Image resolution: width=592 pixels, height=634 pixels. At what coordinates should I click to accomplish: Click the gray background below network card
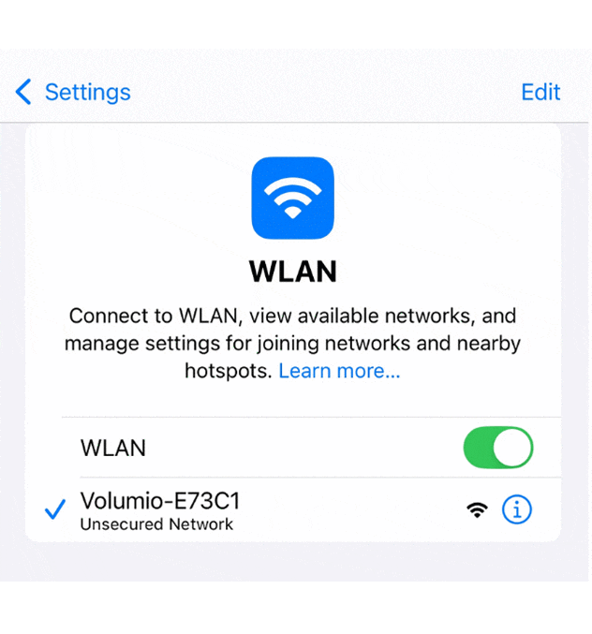[294, 562]
